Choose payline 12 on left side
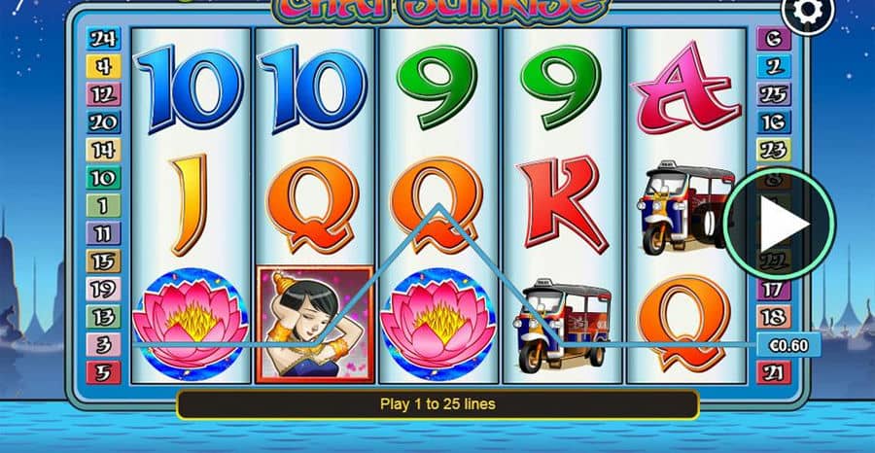This screenshot has width=875, height=453. click(103, 94)
